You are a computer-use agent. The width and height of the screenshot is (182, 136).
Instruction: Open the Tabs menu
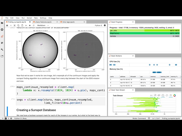coord(36,18)
